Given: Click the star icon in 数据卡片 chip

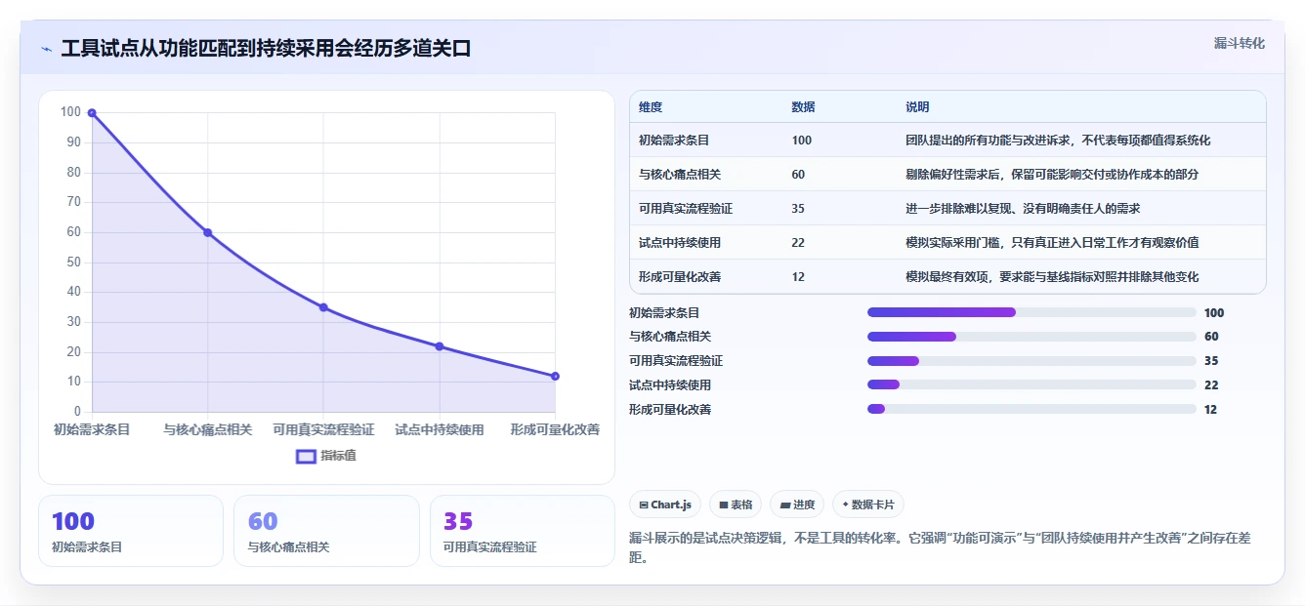Looking at the screenshot, I should 846,505.
